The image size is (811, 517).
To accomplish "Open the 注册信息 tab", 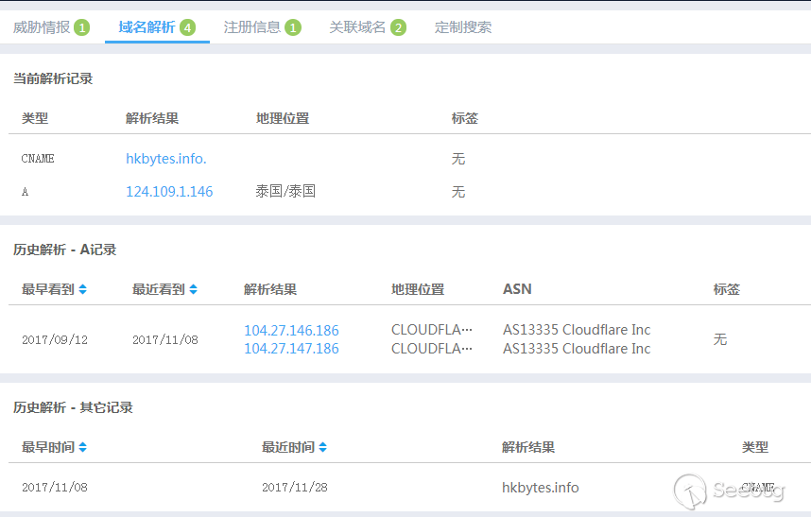I will pos(251,27).
